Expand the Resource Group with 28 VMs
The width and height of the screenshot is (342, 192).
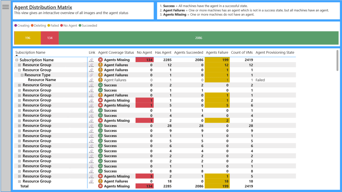click(19, 126)
